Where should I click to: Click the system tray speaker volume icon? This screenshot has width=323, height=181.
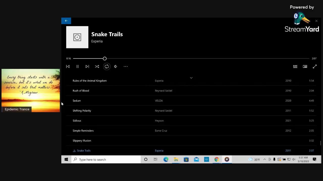[x=294, y=160]
